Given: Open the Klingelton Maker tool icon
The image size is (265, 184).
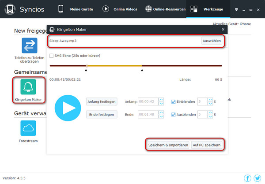Looking at the screenshot, I should 28,87.
